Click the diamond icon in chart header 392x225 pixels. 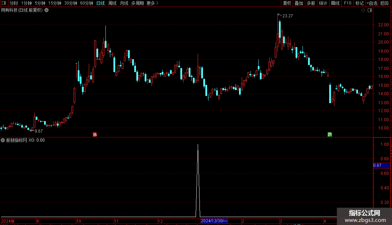pos(364,10)
